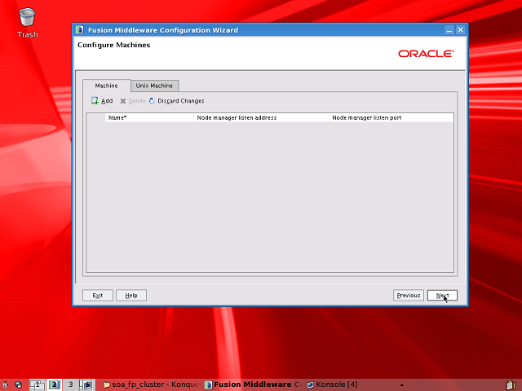Proceed with the Next button
522x391 pixels.
442,295
